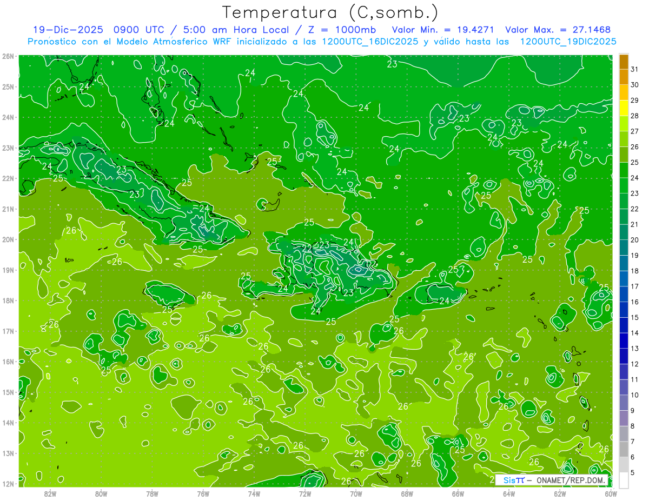Click the 76W longitude axis label
This screenshot has height=501, width=649.
tap(203, 493)
